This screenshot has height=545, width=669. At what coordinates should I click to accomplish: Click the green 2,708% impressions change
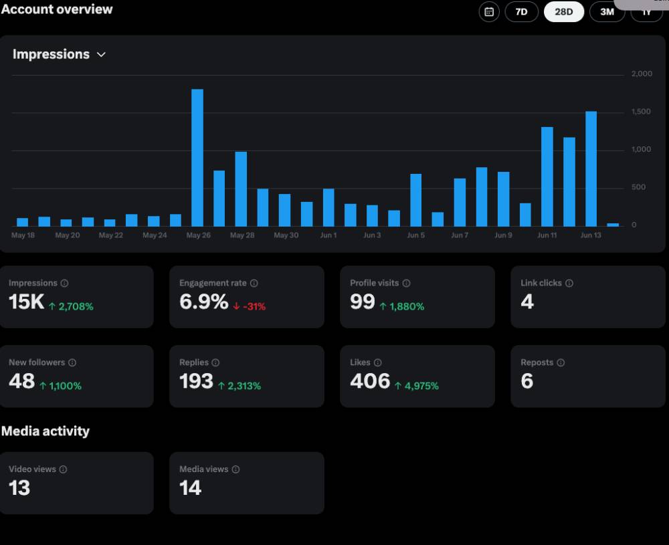(71, 306)
